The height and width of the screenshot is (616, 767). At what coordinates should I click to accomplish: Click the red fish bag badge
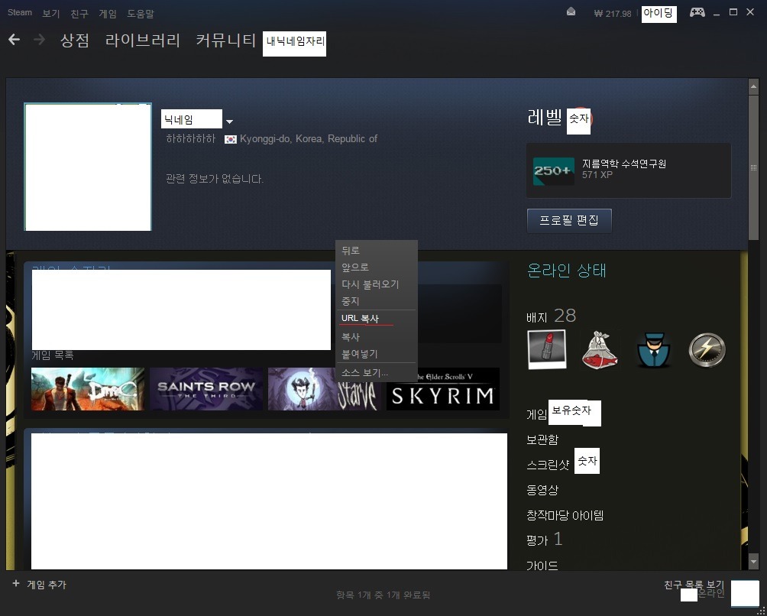tap(600, 349)
